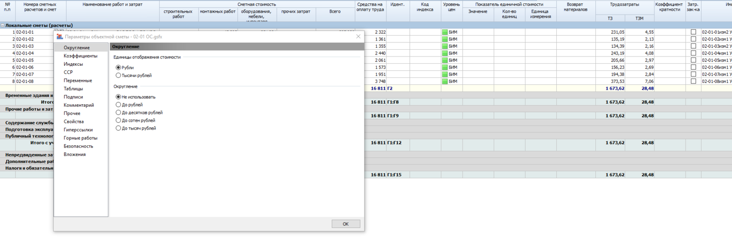Tick Затр. зак-ка checkbox for row 02-01-03
The image size is (732, 249).
coord(693,46)
